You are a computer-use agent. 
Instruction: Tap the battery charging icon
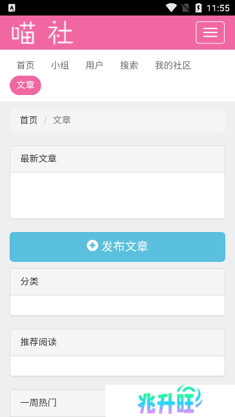point(199,8)
